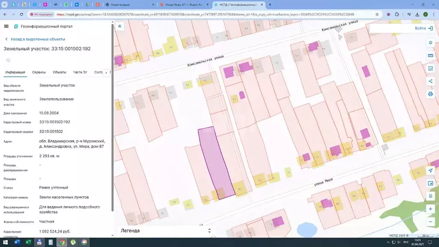Viewport: 439px width, 247px height.
Task: Click cadastral number 33:15:001502:192 value
Action: point(54,122)
